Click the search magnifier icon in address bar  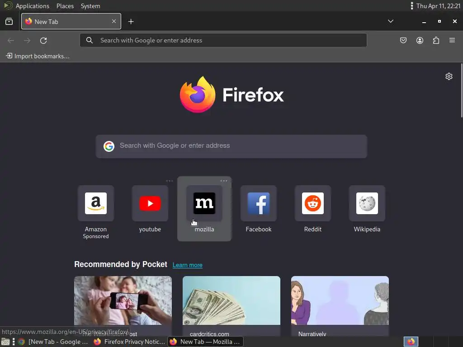point(90,40)
